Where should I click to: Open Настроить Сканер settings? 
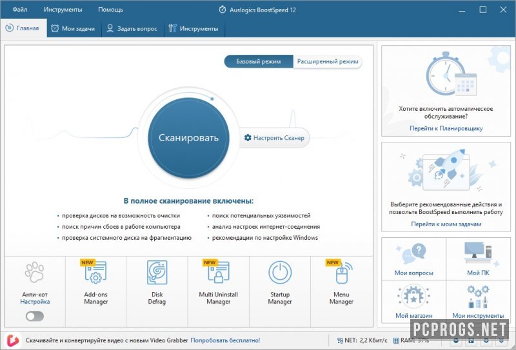click(274, 138)
